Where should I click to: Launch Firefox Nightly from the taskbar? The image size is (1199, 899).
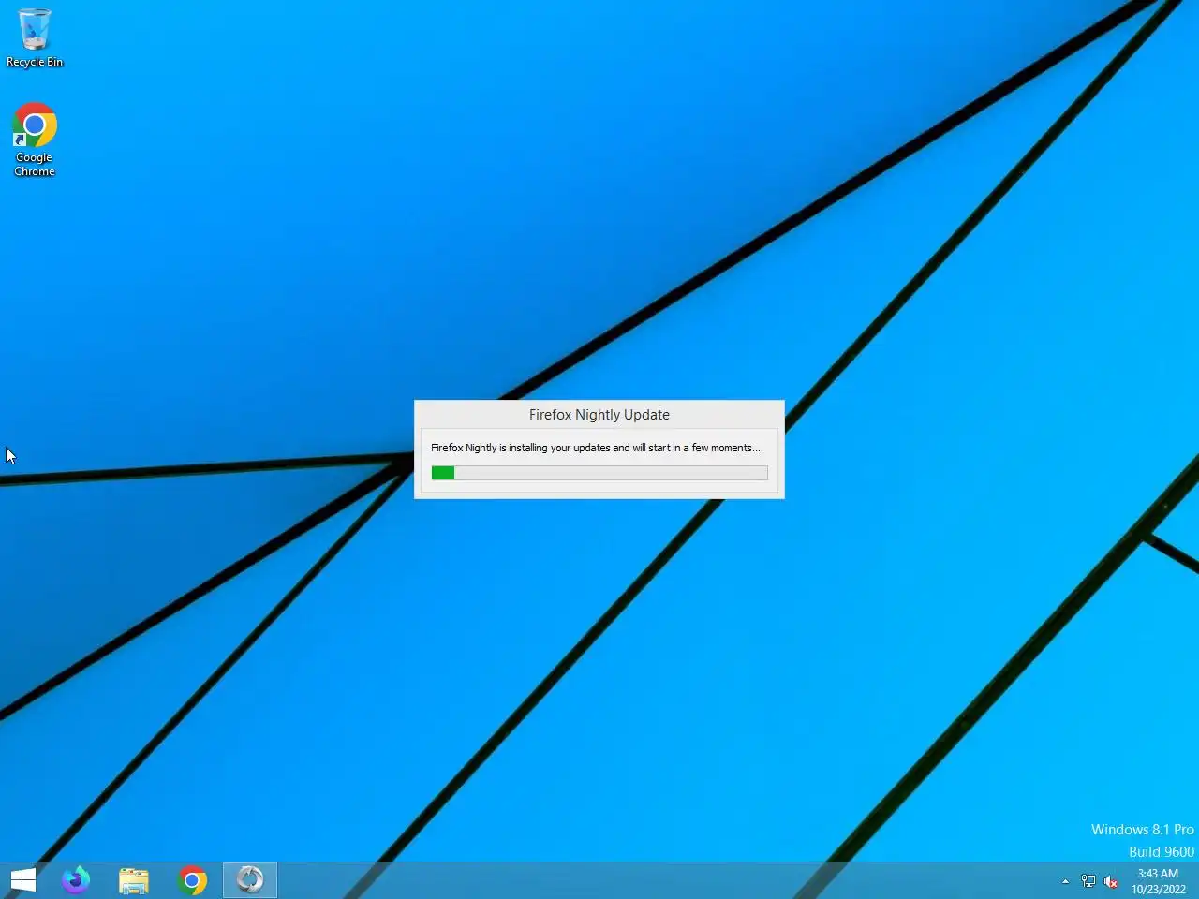click(76, 880)
